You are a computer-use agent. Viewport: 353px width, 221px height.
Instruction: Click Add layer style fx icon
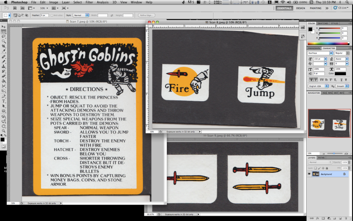tap(317, 218)
